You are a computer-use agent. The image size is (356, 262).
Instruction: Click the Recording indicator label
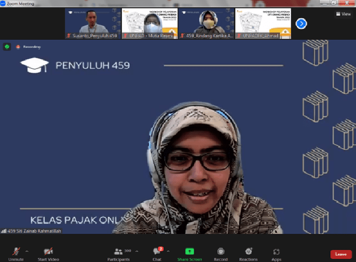point(31,47)
